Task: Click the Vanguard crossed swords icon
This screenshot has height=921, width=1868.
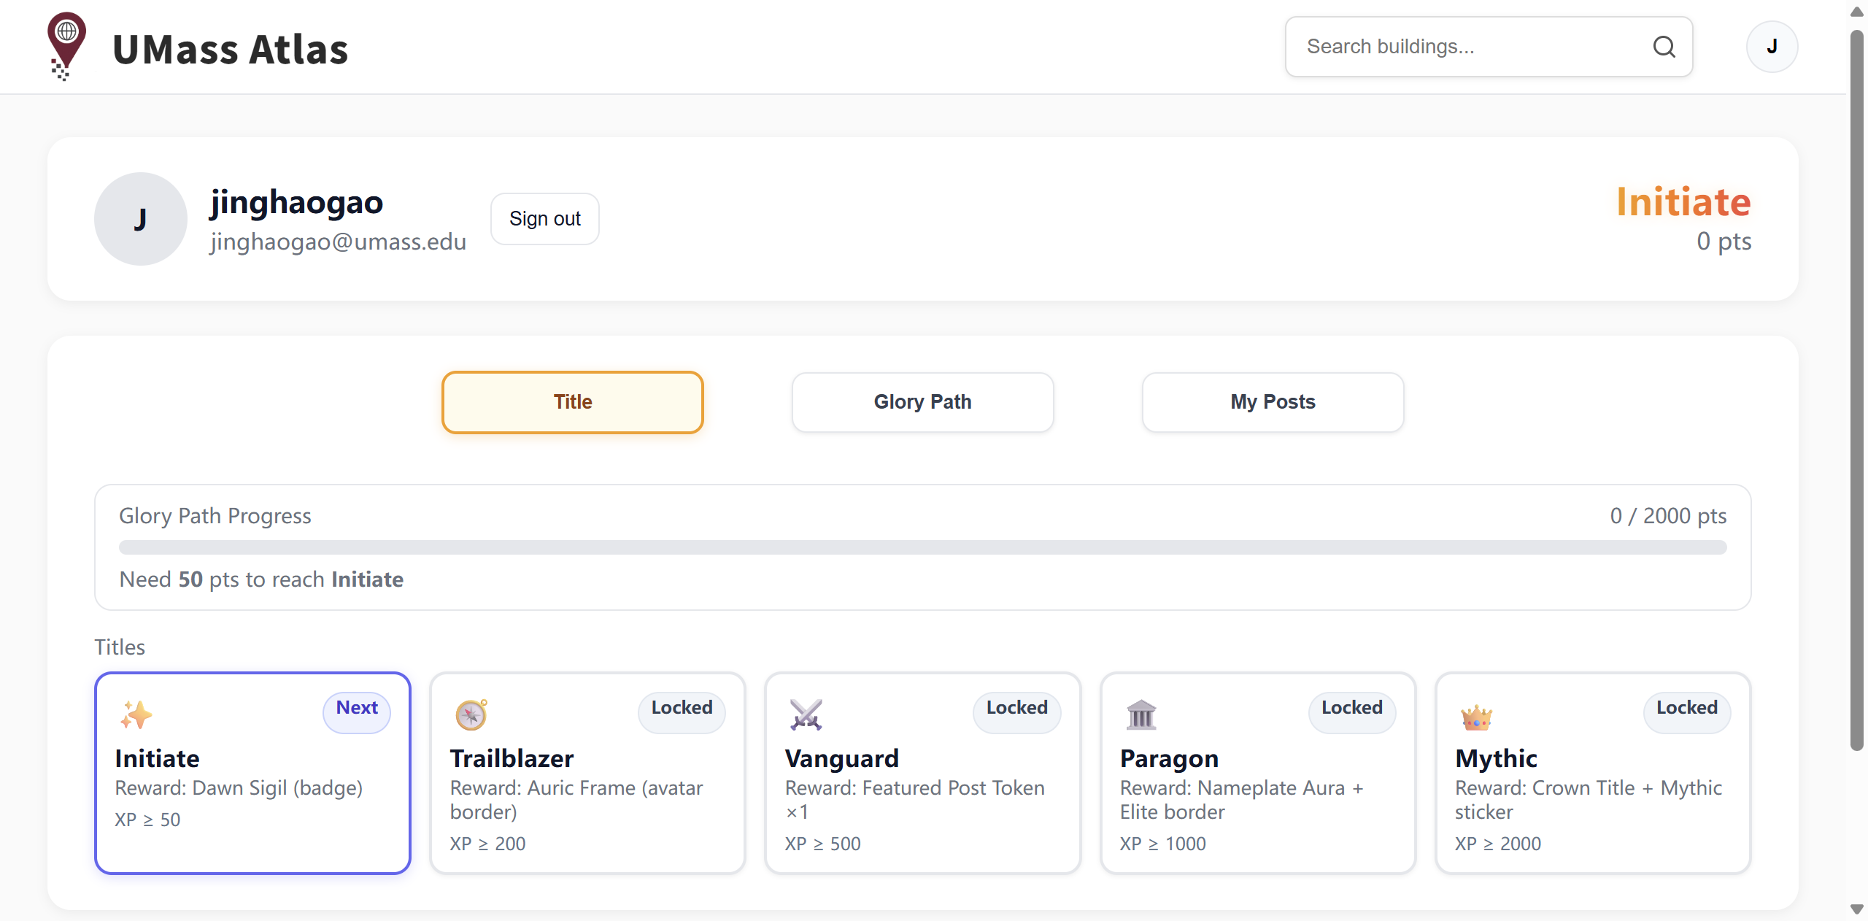Action: tap(806, 714)
